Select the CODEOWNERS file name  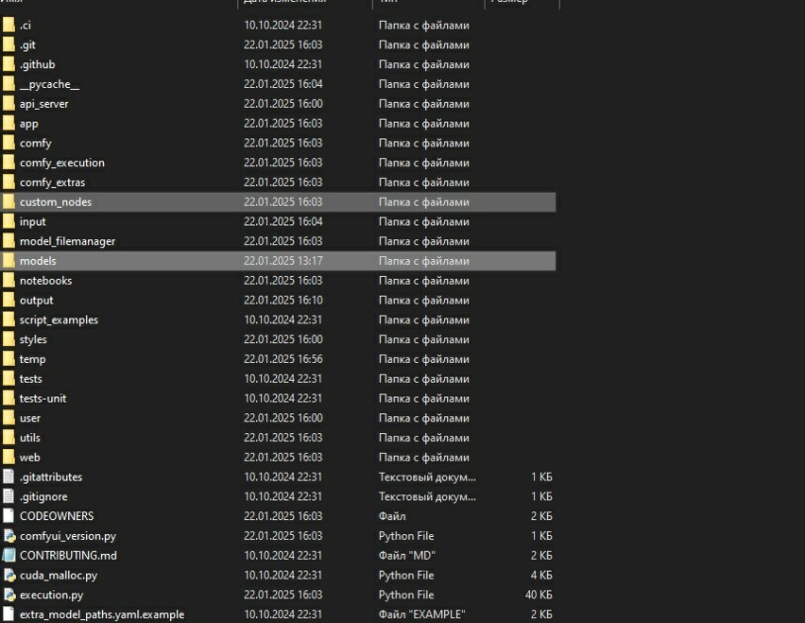56,516
